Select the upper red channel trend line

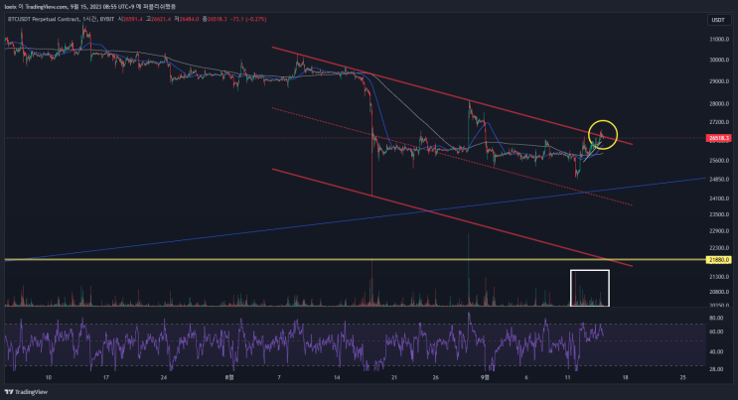coord(452,95)
